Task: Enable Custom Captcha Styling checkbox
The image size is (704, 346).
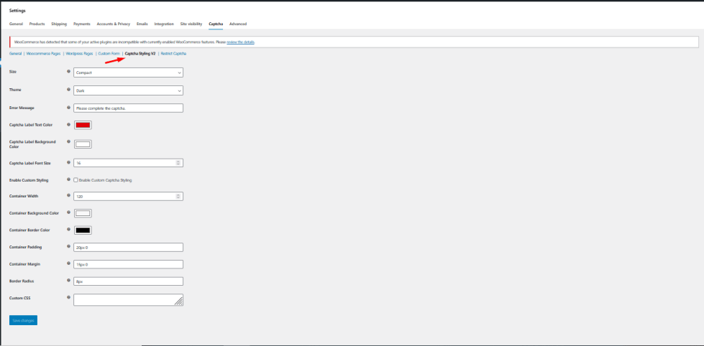Action: point(76,179)
